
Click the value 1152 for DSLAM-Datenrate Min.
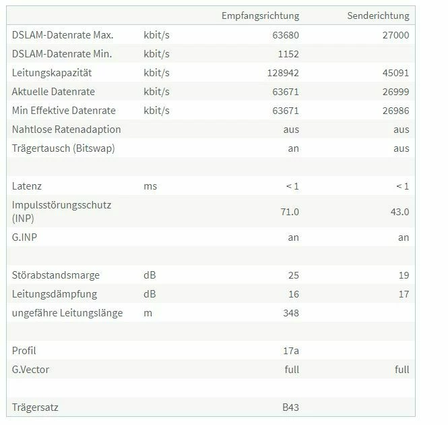click(x=288, y=54)
